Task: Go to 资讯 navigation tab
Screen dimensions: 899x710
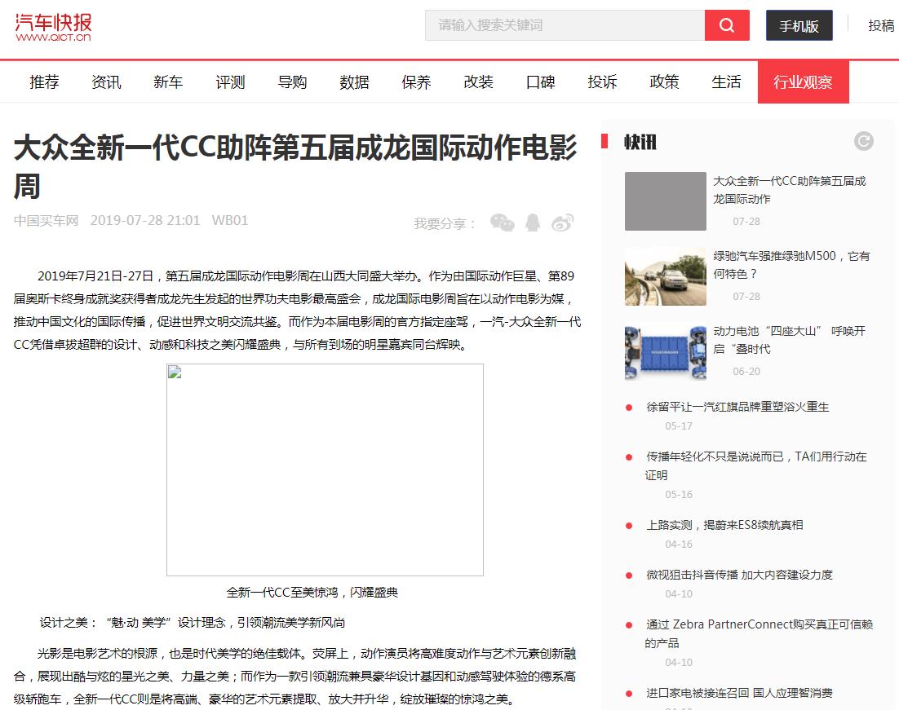Action: pyautogui.click(x=106, y=82)
